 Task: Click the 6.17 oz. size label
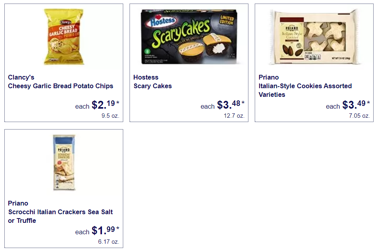click(x=109, y=242)
